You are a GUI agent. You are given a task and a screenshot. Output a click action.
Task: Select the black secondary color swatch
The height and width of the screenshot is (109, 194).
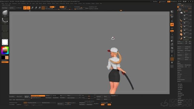coord(3,58)
